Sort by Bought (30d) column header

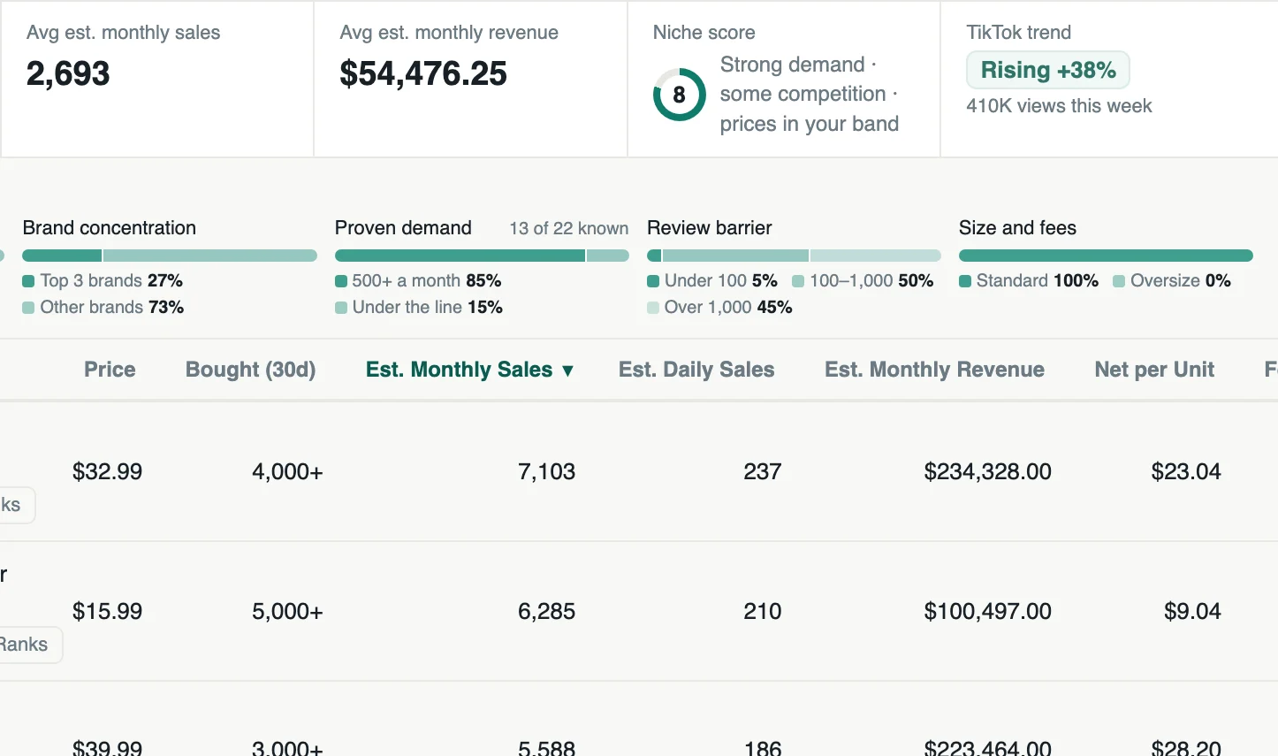(250, 370)
